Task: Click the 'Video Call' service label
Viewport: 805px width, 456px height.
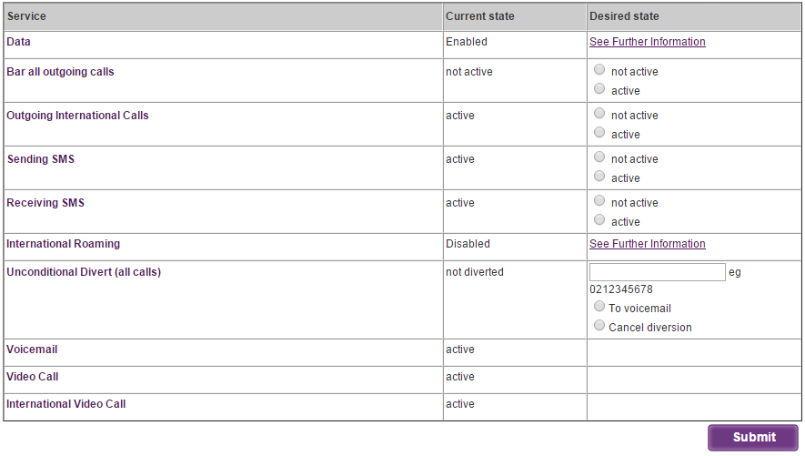Action: (33, 377)
